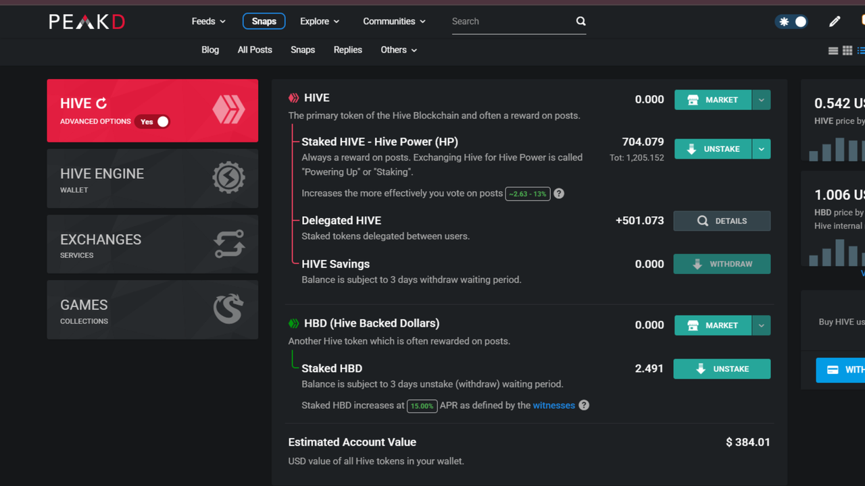Click the Games dragon icon

pyautogui.click(x=228, y=309)
